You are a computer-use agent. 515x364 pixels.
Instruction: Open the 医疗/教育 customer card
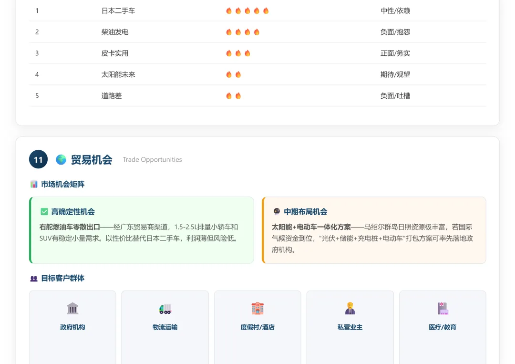coord(443,327)
